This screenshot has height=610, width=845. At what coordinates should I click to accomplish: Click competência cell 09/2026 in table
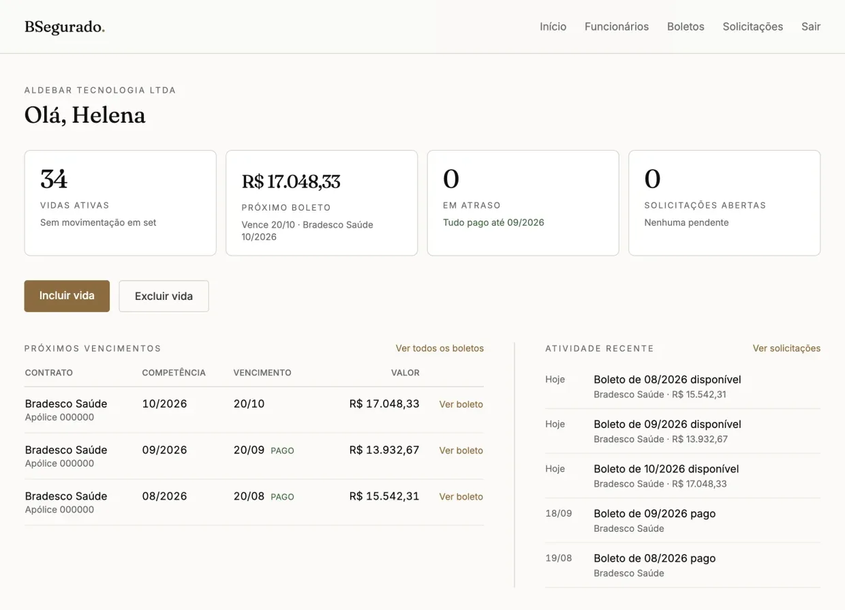click(164, 450)
